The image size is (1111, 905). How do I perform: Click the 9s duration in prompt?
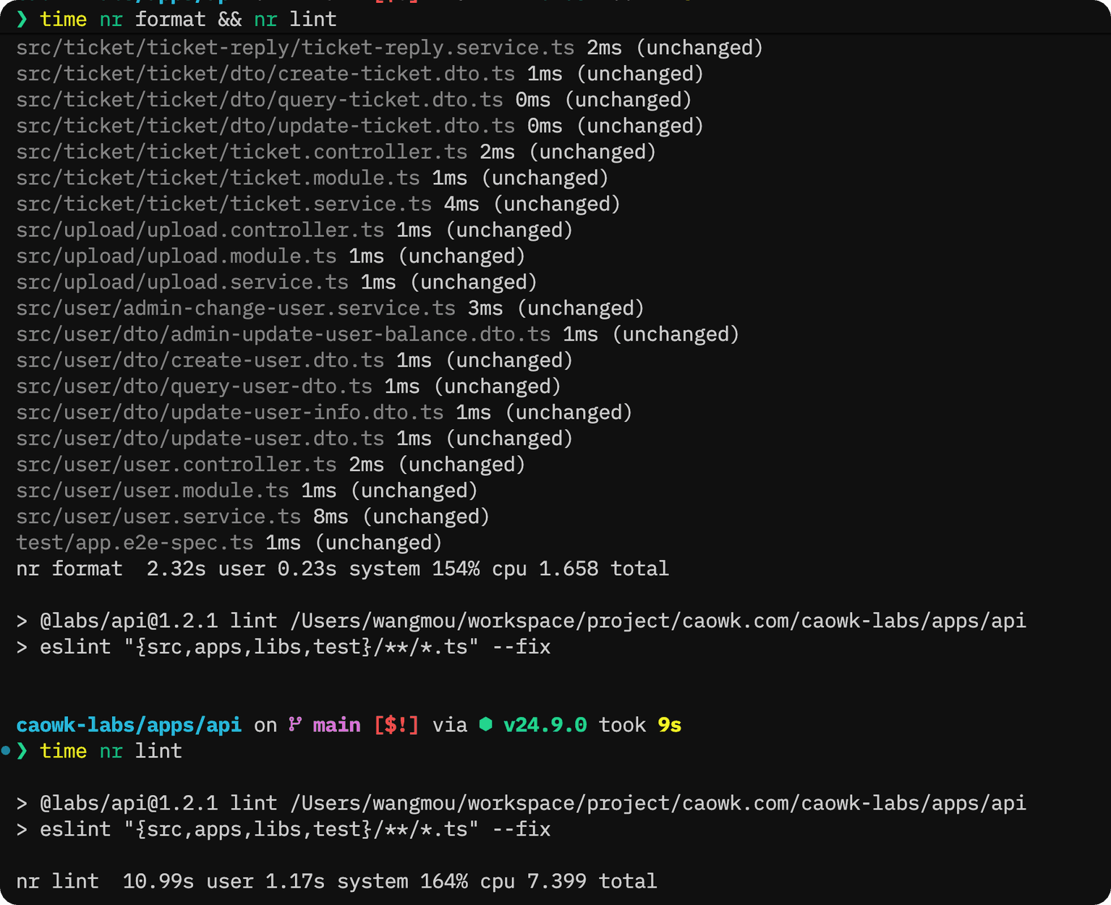pos(669,725)
